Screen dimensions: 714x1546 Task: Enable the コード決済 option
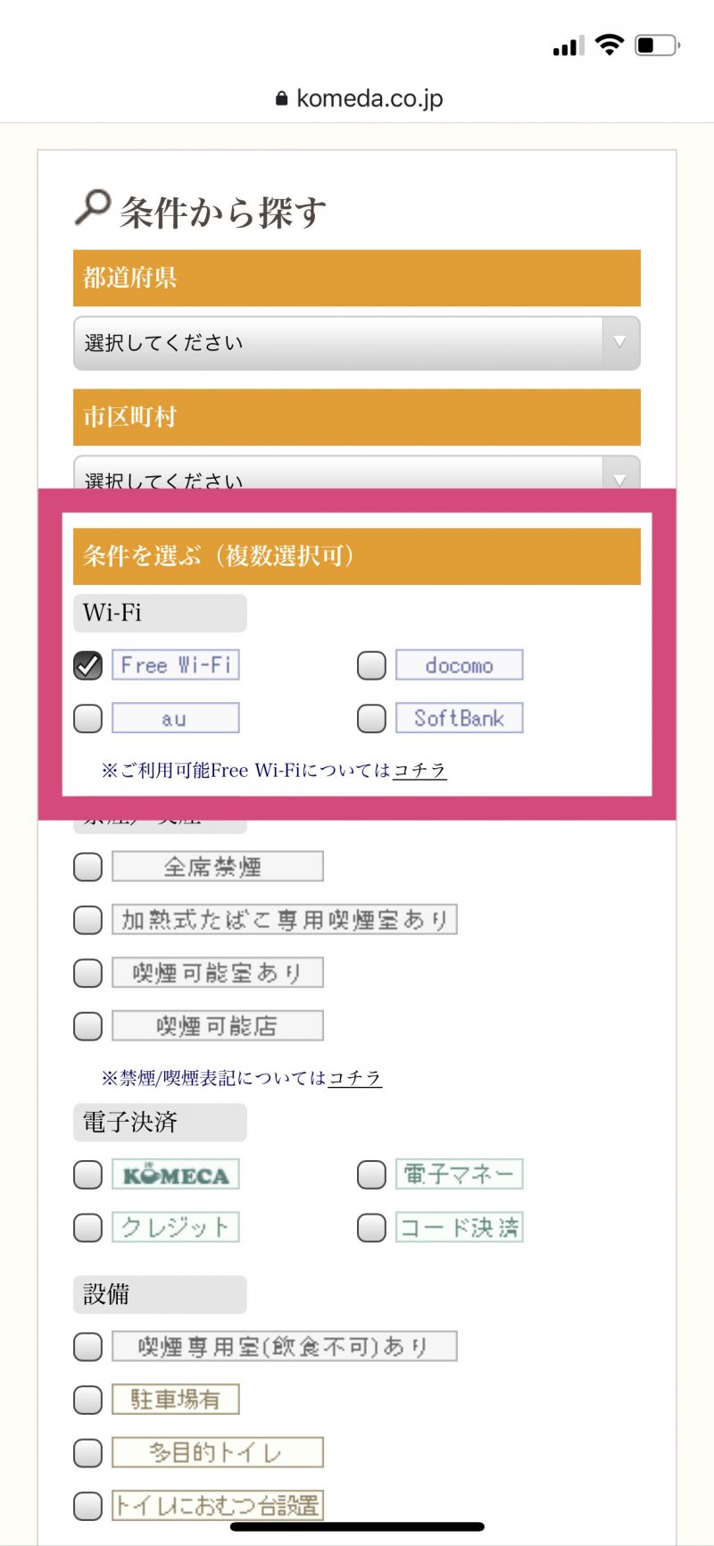(x=370, y=1227)
